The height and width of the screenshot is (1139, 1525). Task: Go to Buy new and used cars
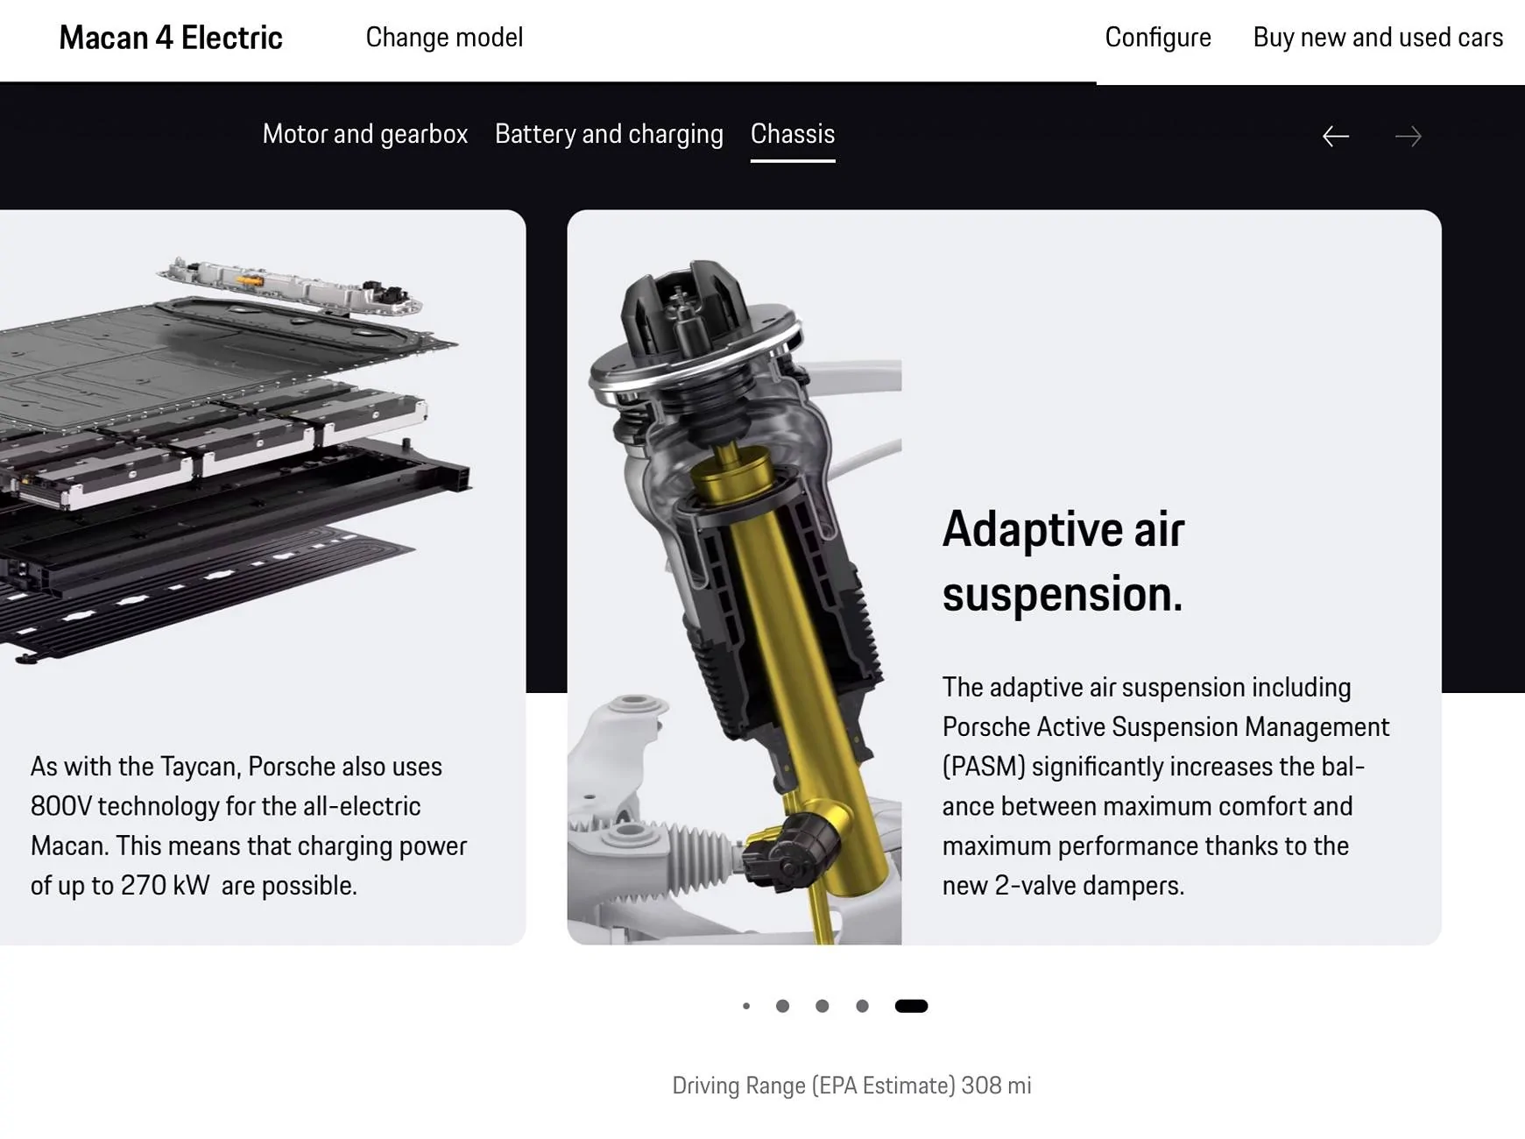click(x=1377, y=38)
